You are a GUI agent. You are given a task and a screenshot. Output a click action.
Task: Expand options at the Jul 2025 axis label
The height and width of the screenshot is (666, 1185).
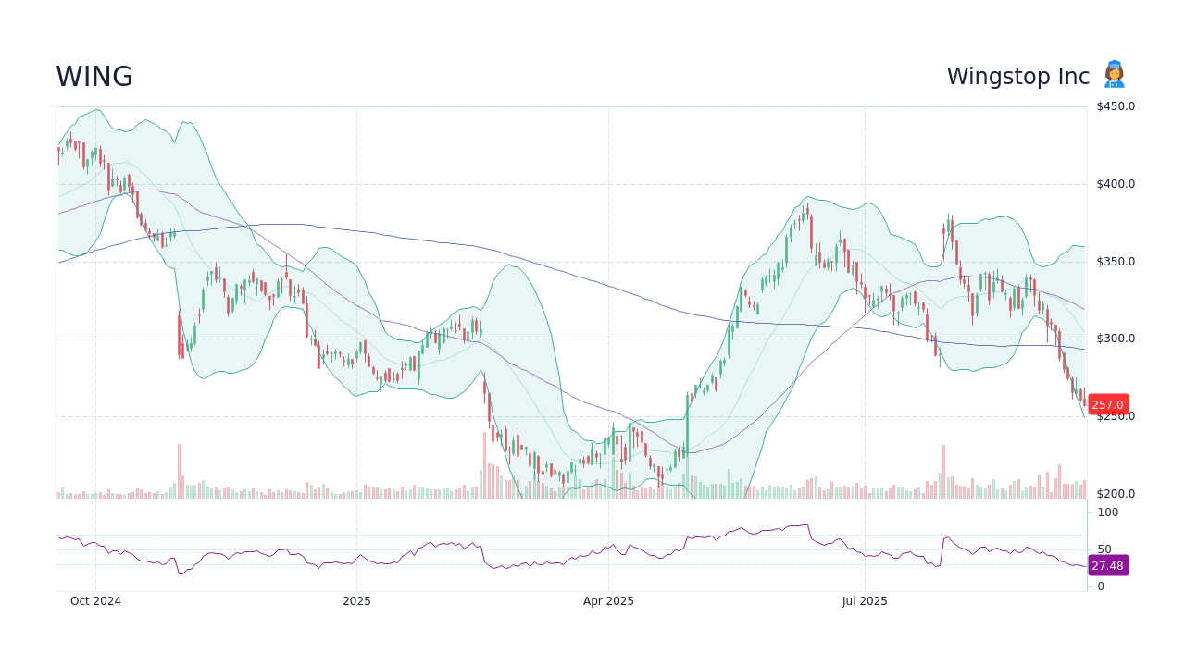(863, 600)
